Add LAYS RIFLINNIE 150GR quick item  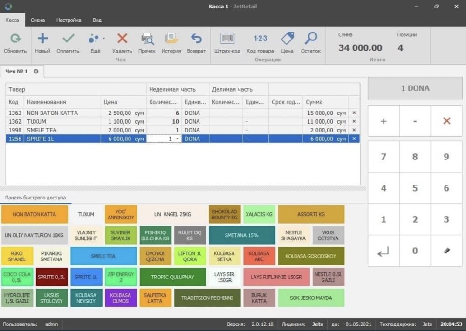click(x=276, y=277)
